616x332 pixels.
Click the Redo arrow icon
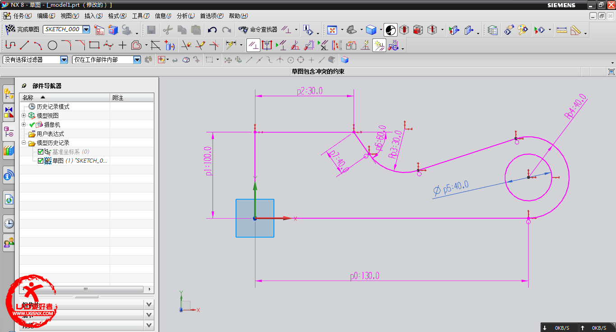click(x=226, y=30)
